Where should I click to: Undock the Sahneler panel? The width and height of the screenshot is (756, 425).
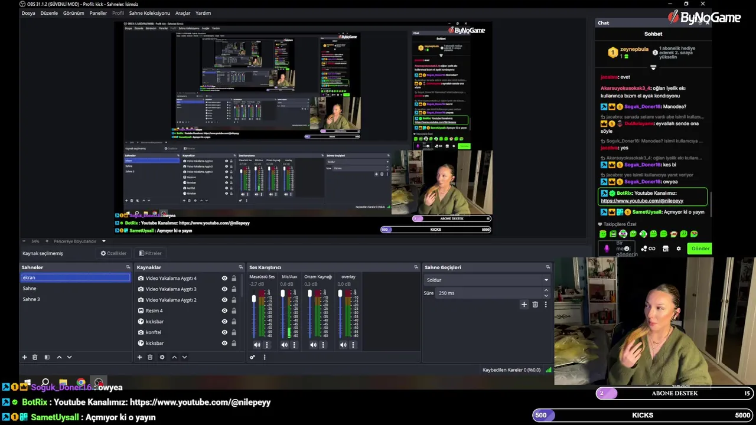(x=128, y=267)
